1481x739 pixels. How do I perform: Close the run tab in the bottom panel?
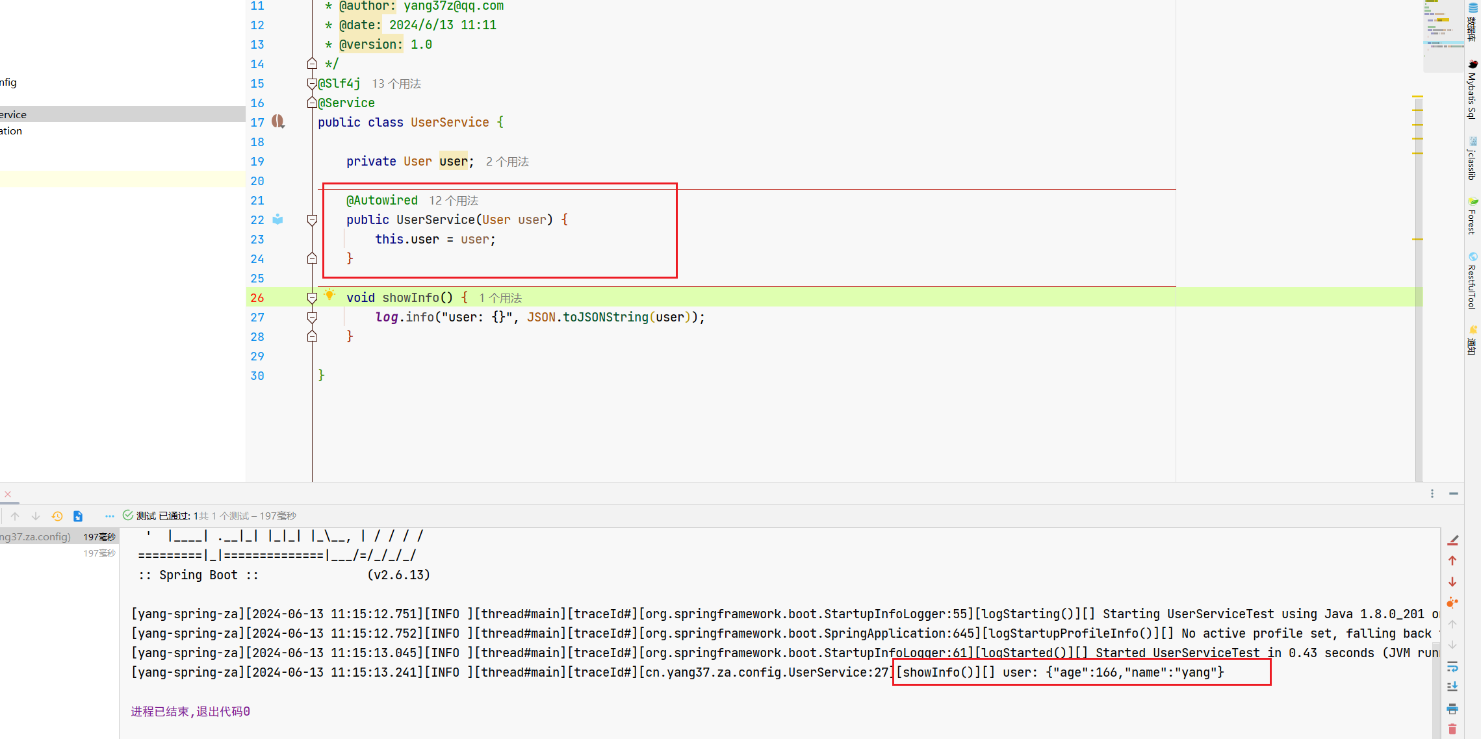(x=8, y=494)
